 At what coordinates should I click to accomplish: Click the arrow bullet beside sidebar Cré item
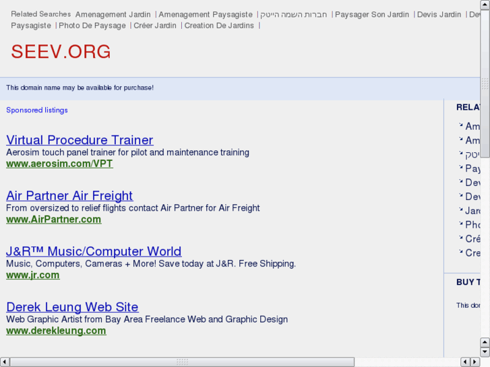click(460, 238)
